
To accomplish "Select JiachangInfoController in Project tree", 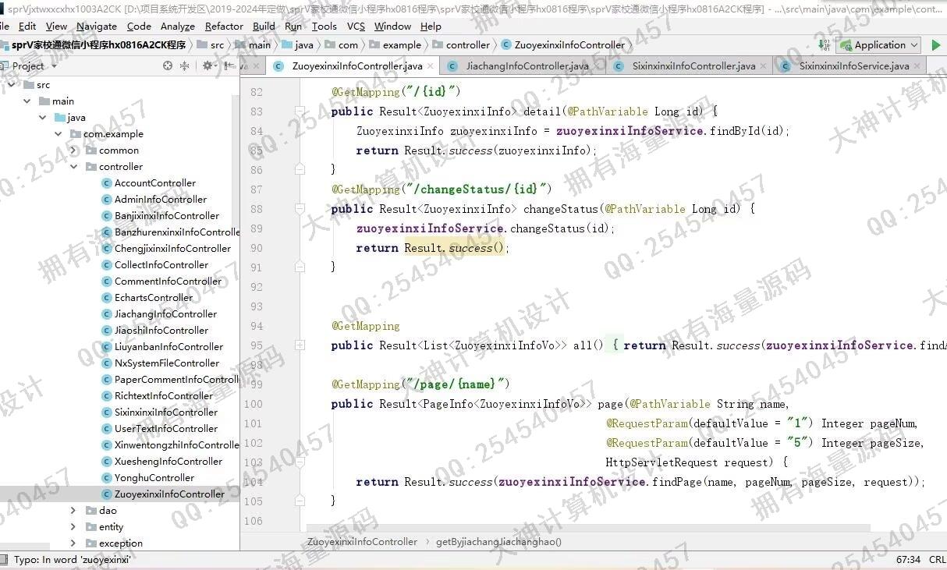I will pos(165,314).
